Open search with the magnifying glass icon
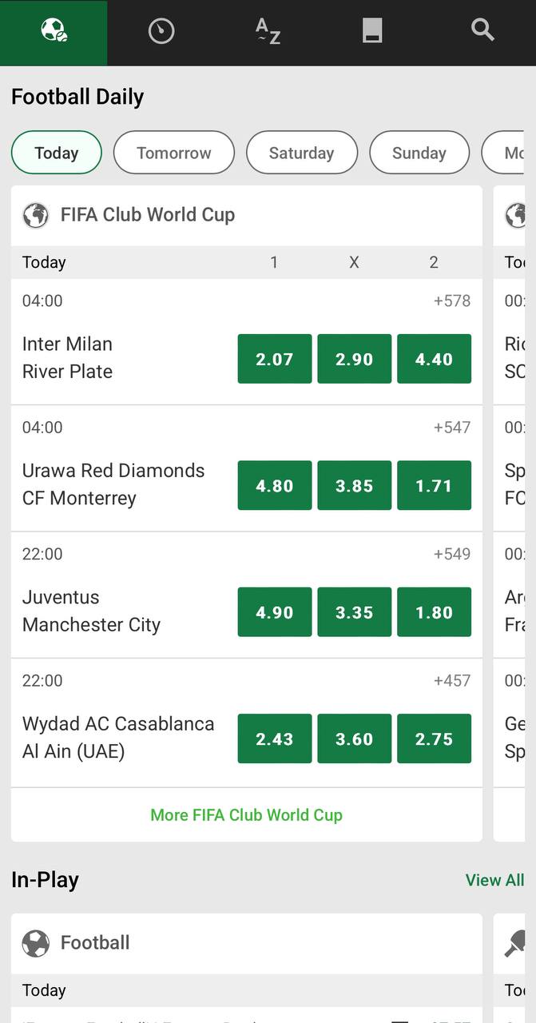 (x=482, y=30)
